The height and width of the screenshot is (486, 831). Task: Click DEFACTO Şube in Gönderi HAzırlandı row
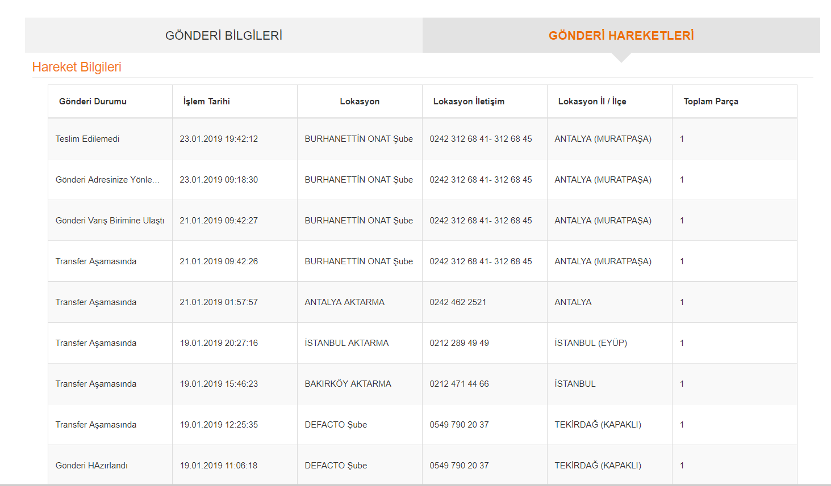[x=336, y=466]
